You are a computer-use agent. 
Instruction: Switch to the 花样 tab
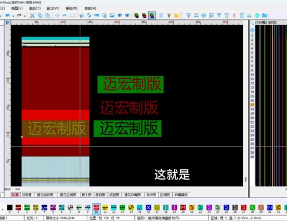pyautogui.click(x=15, y=195)
